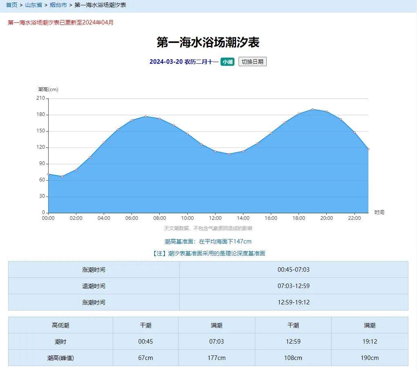Click the chart data point at 07:00
The width and height of the screenshot is (417, 371).
146,116
